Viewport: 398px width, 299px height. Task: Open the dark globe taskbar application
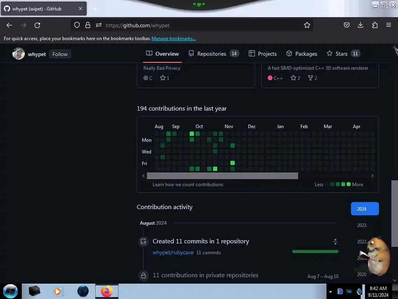click(x=83, y=291)
